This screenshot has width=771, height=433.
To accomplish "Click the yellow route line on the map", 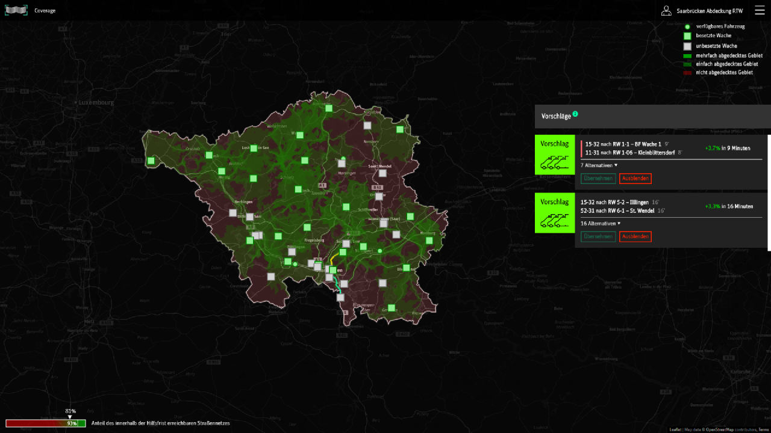I will click(332, 259).
